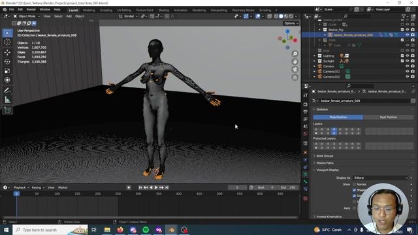The height and width of the screenshot is (235, 418).
Task: Open viewport Options dropdown
Action: (x=291, y=23)
